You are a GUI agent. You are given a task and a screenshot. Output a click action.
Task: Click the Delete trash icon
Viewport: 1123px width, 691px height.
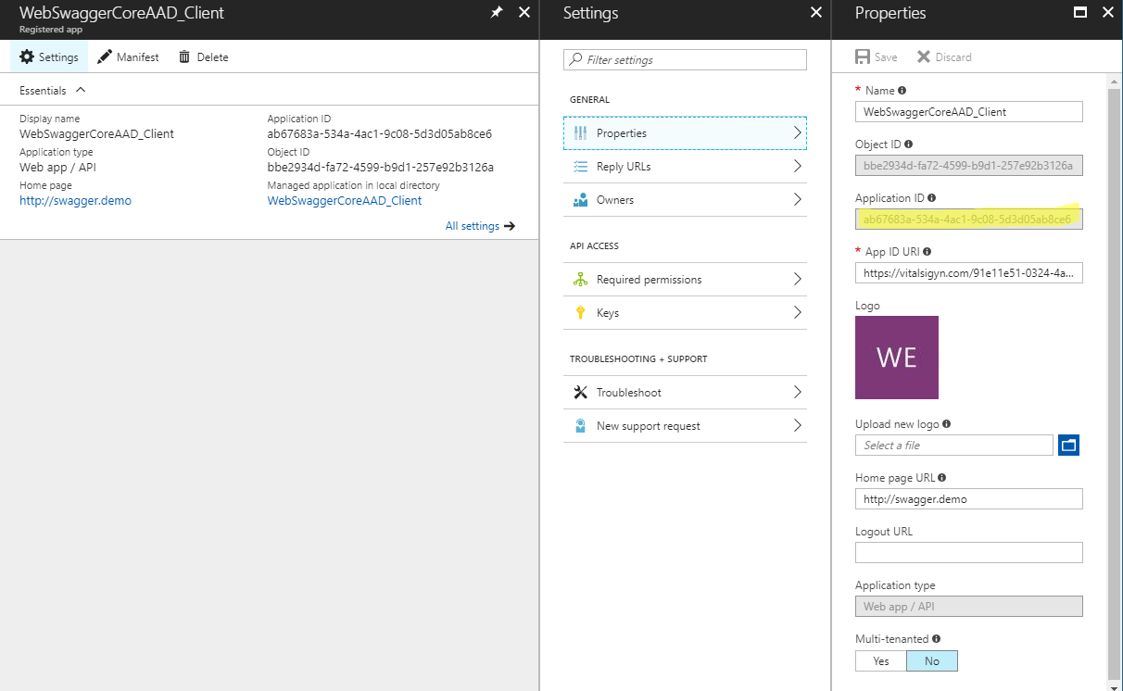(184, 57)
